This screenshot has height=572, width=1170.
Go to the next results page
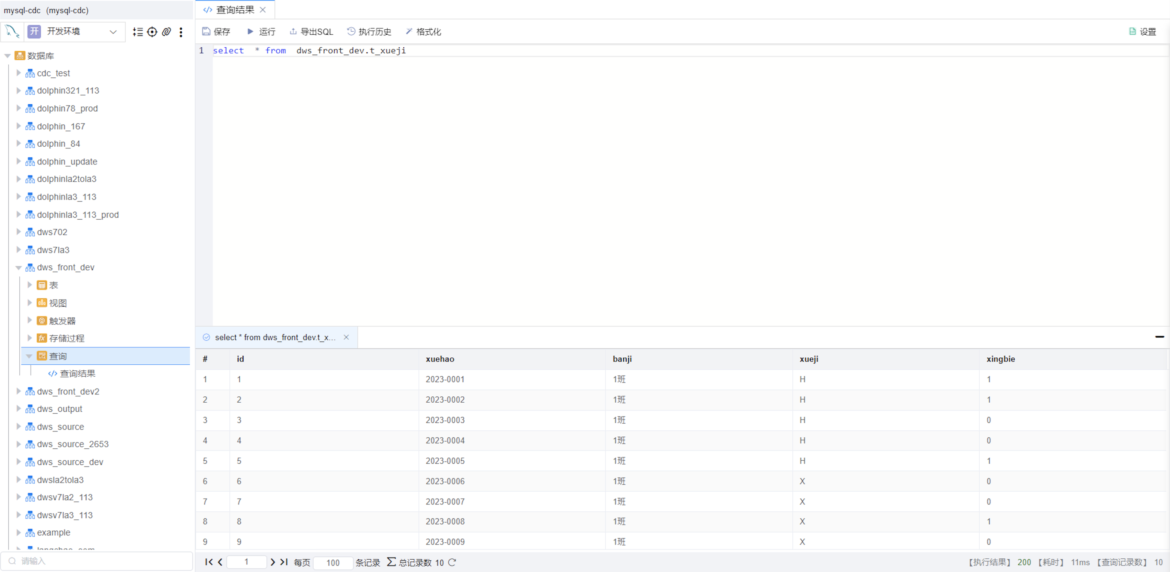(272, 562)
